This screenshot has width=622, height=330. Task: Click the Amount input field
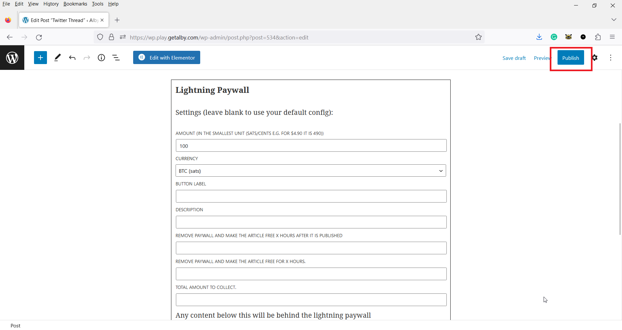[x=311, y=146]
